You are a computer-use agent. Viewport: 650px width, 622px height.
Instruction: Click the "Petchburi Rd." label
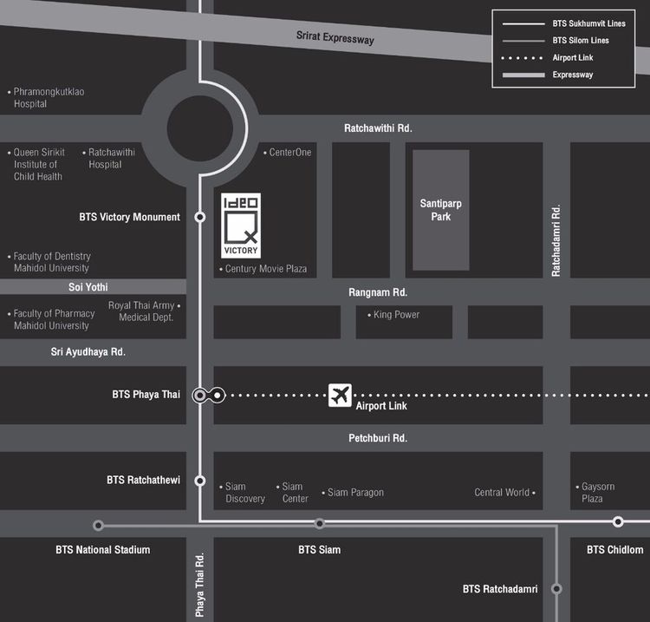point(378,438)
